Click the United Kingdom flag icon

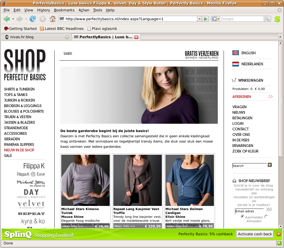click(236, 53)
